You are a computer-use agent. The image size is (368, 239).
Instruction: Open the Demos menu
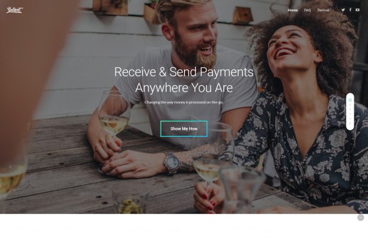pos(323,10)
